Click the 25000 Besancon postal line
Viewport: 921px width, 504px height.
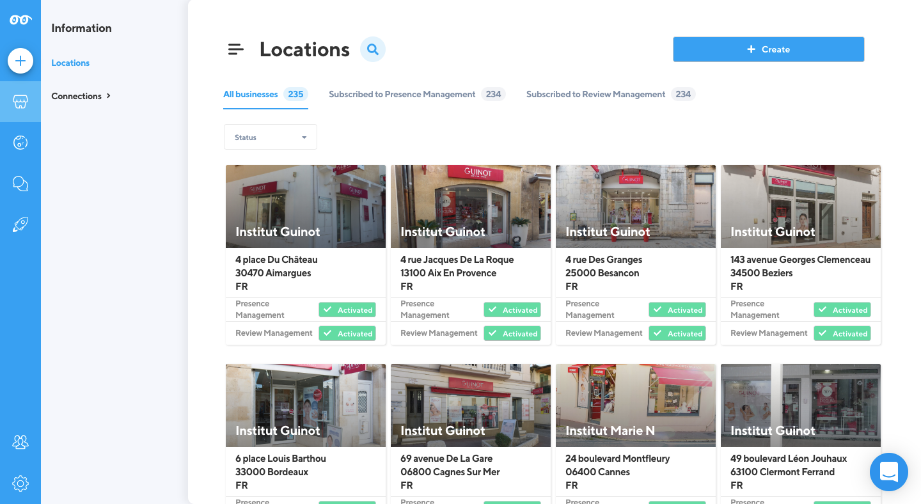coord(602,273)
